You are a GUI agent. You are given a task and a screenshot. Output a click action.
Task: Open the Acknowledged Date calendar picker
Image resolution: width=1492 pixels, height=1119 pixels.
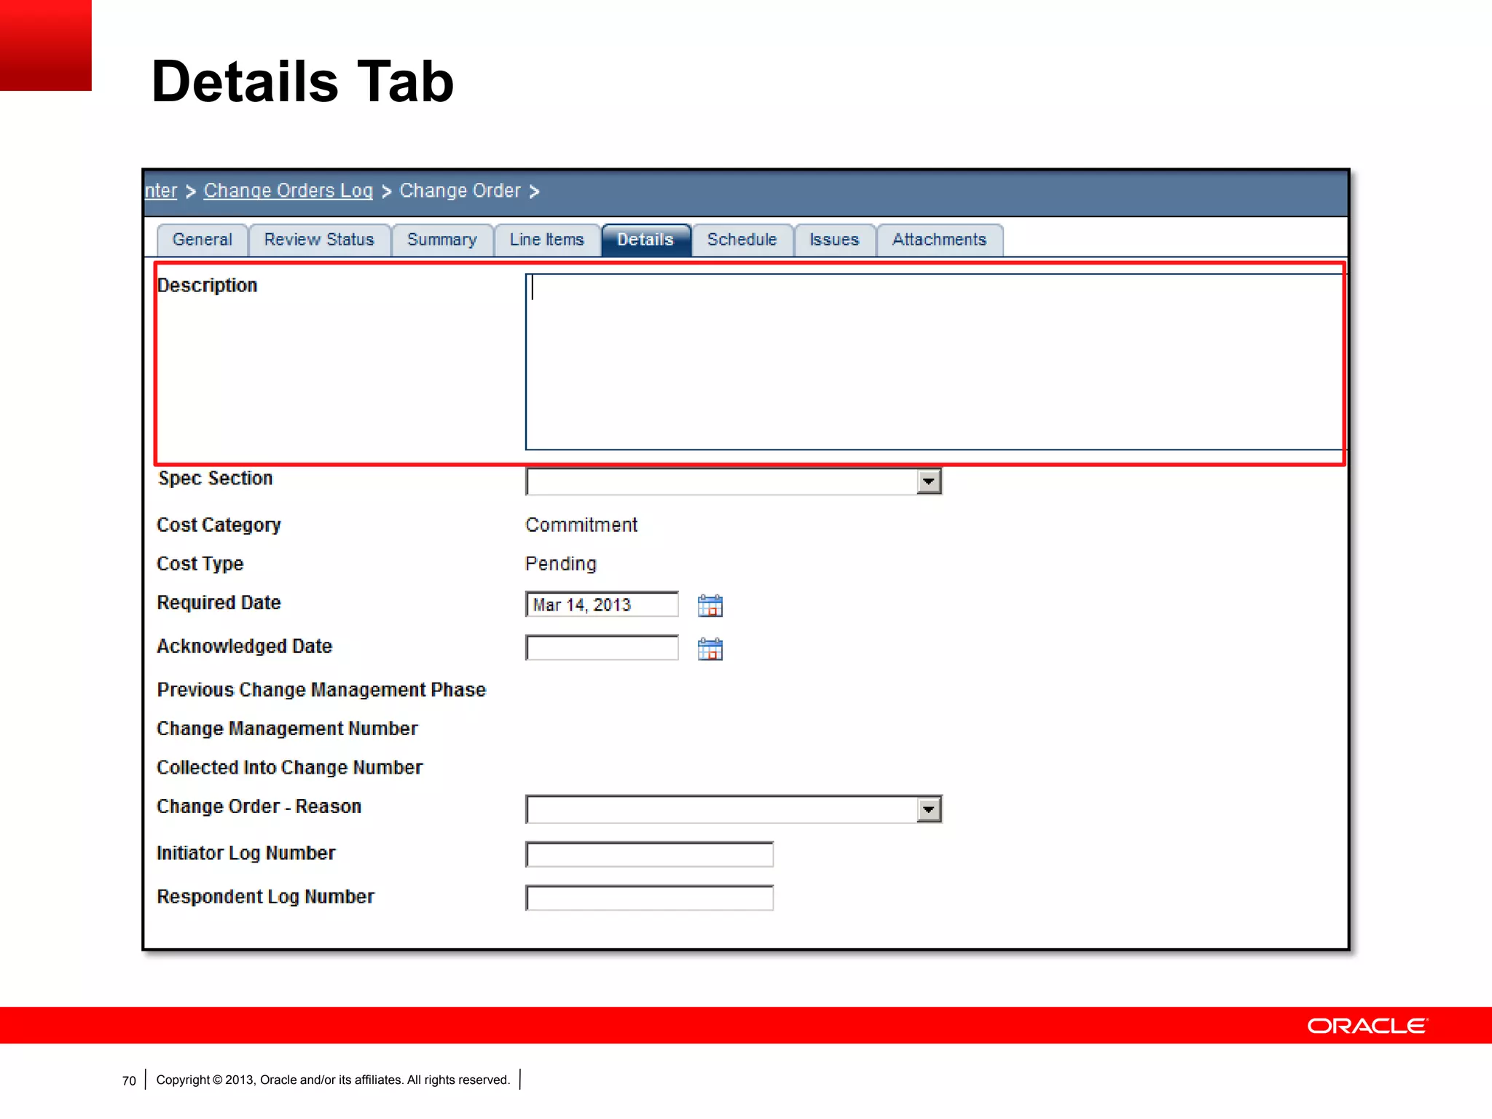coord(710,649)
